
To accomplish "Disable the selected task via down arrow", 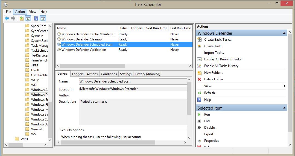I will point(199,128).
